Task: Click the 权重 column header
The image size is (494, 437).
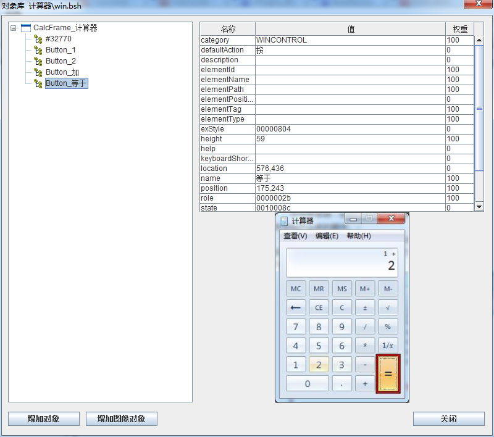Action: click(x=459, y=29)
